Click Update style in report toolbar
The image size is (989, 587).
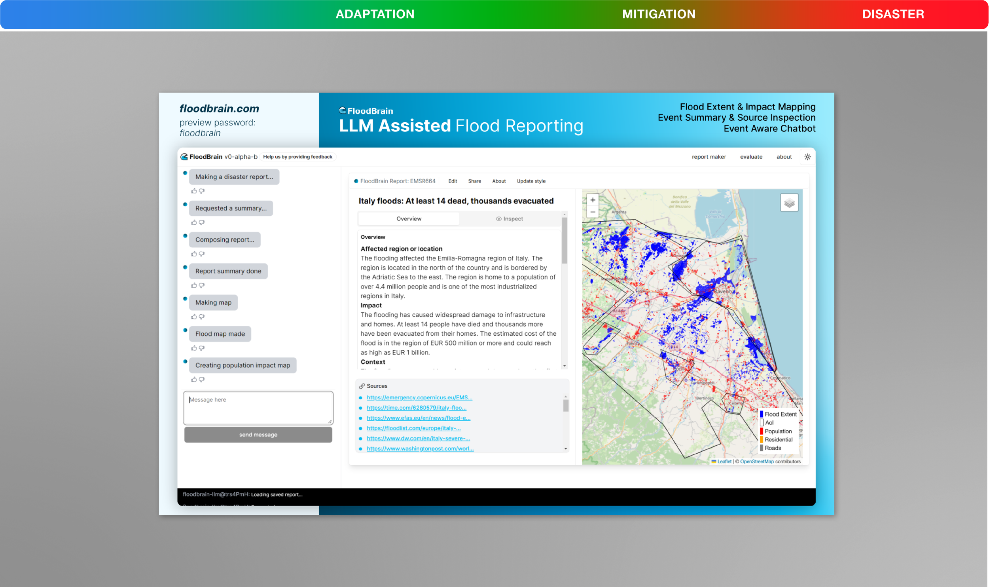point(531,181)
